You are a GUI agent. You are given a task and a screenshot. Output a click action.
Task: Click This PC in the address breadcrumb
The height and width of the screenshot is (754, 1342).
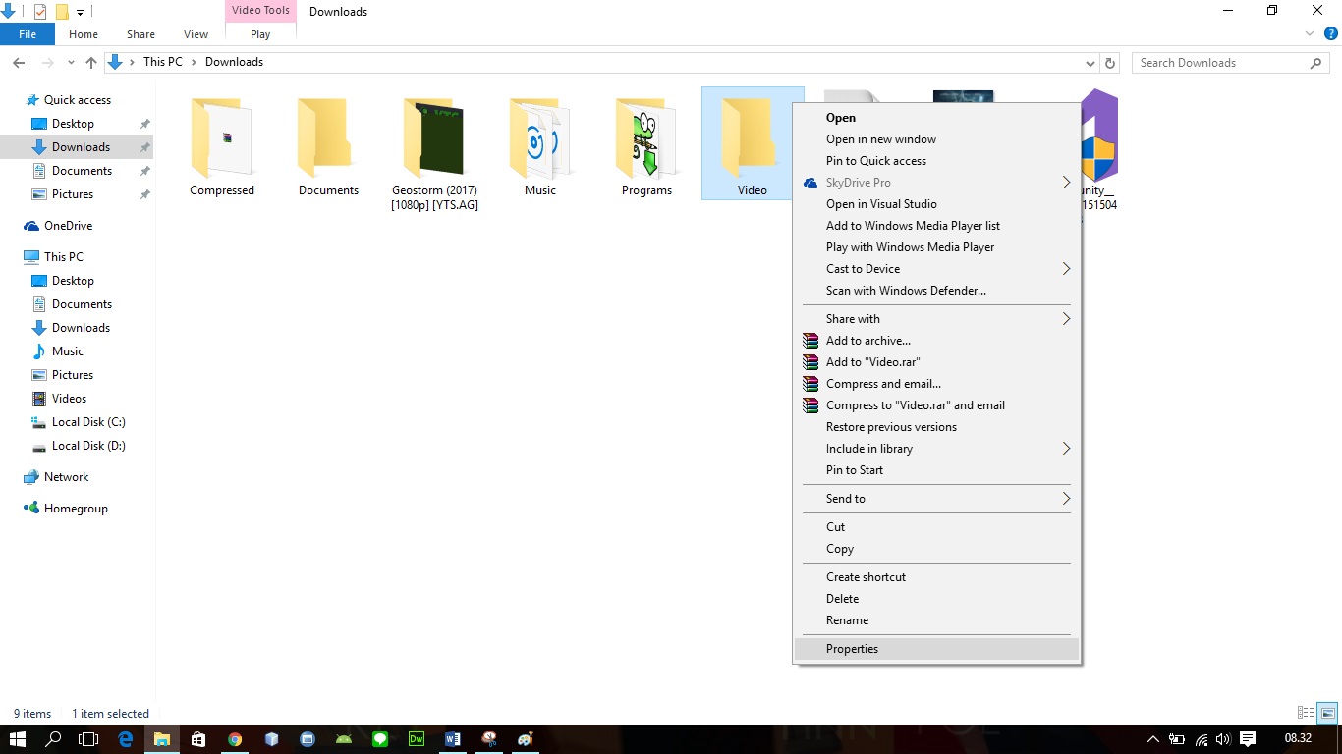(x=163, y=62)
